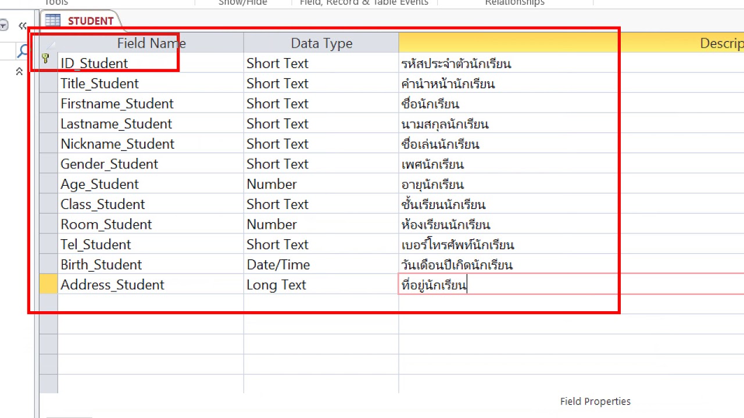Image resolution: width=744 pixels, height=418 pixels.
Task: Click the Short Text type of Gender_Student
Action: pos(321,164)
